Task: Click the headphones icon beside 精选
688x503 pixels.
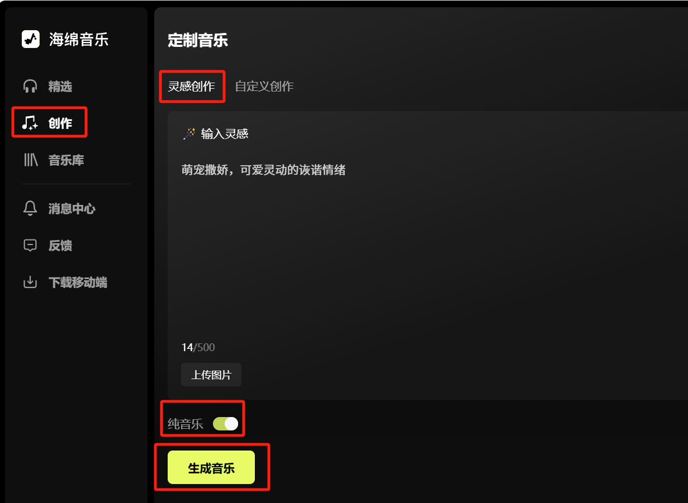Action: (x=30, y=87)
